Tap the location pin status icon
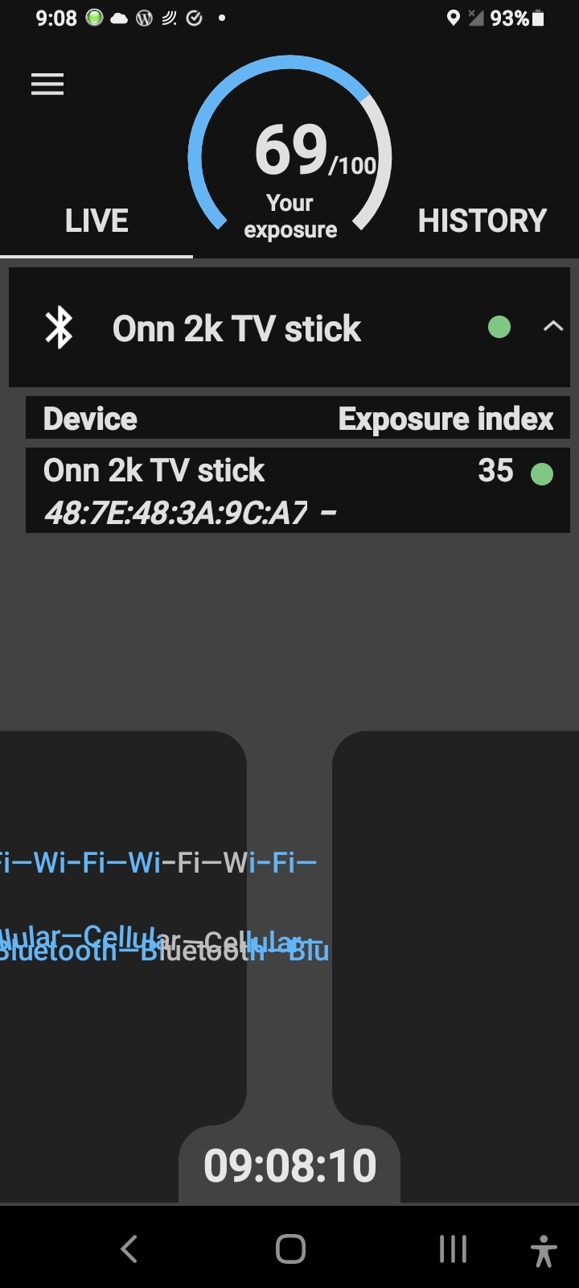 (x=454, y=18)
